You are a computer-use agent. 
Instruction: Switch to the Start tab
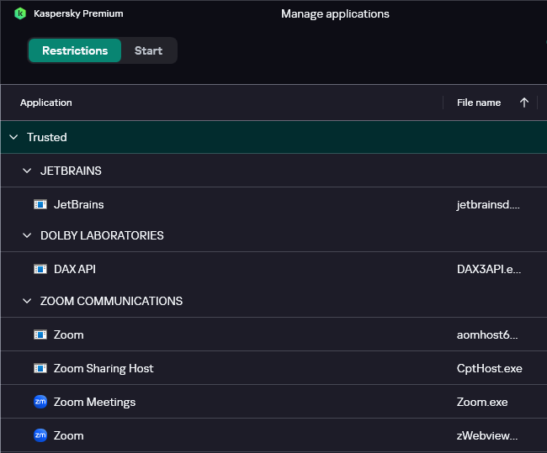(x=149, y=50)
